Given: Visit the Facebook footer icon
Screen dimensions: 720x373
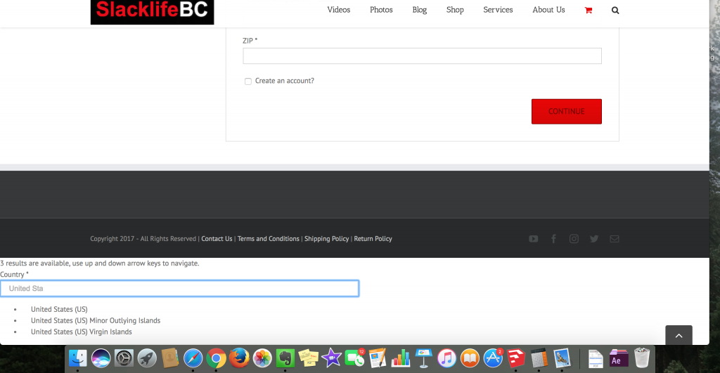Looking at the screenshot, I should [553, 239].
